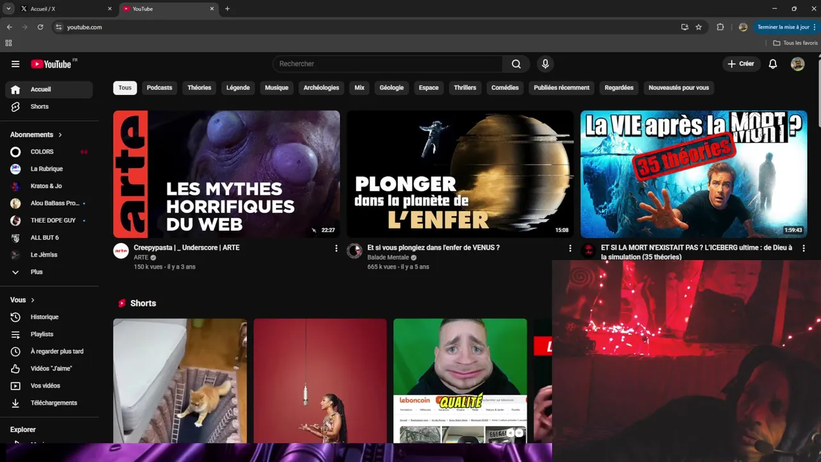Open À regarder plus tard
The width and height of the screenshot is (821, 462).
[x=56, y=352]
